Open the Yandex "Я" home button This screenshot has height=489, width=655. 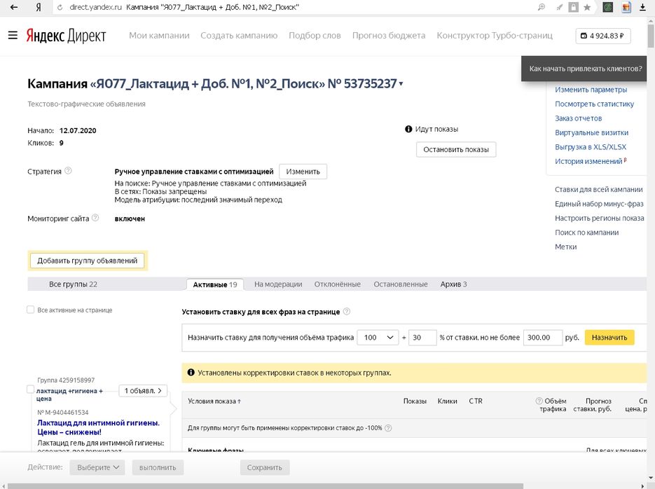39,7
